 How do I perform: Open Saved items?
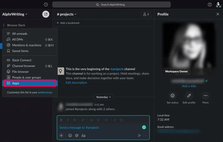pos(30,51)
